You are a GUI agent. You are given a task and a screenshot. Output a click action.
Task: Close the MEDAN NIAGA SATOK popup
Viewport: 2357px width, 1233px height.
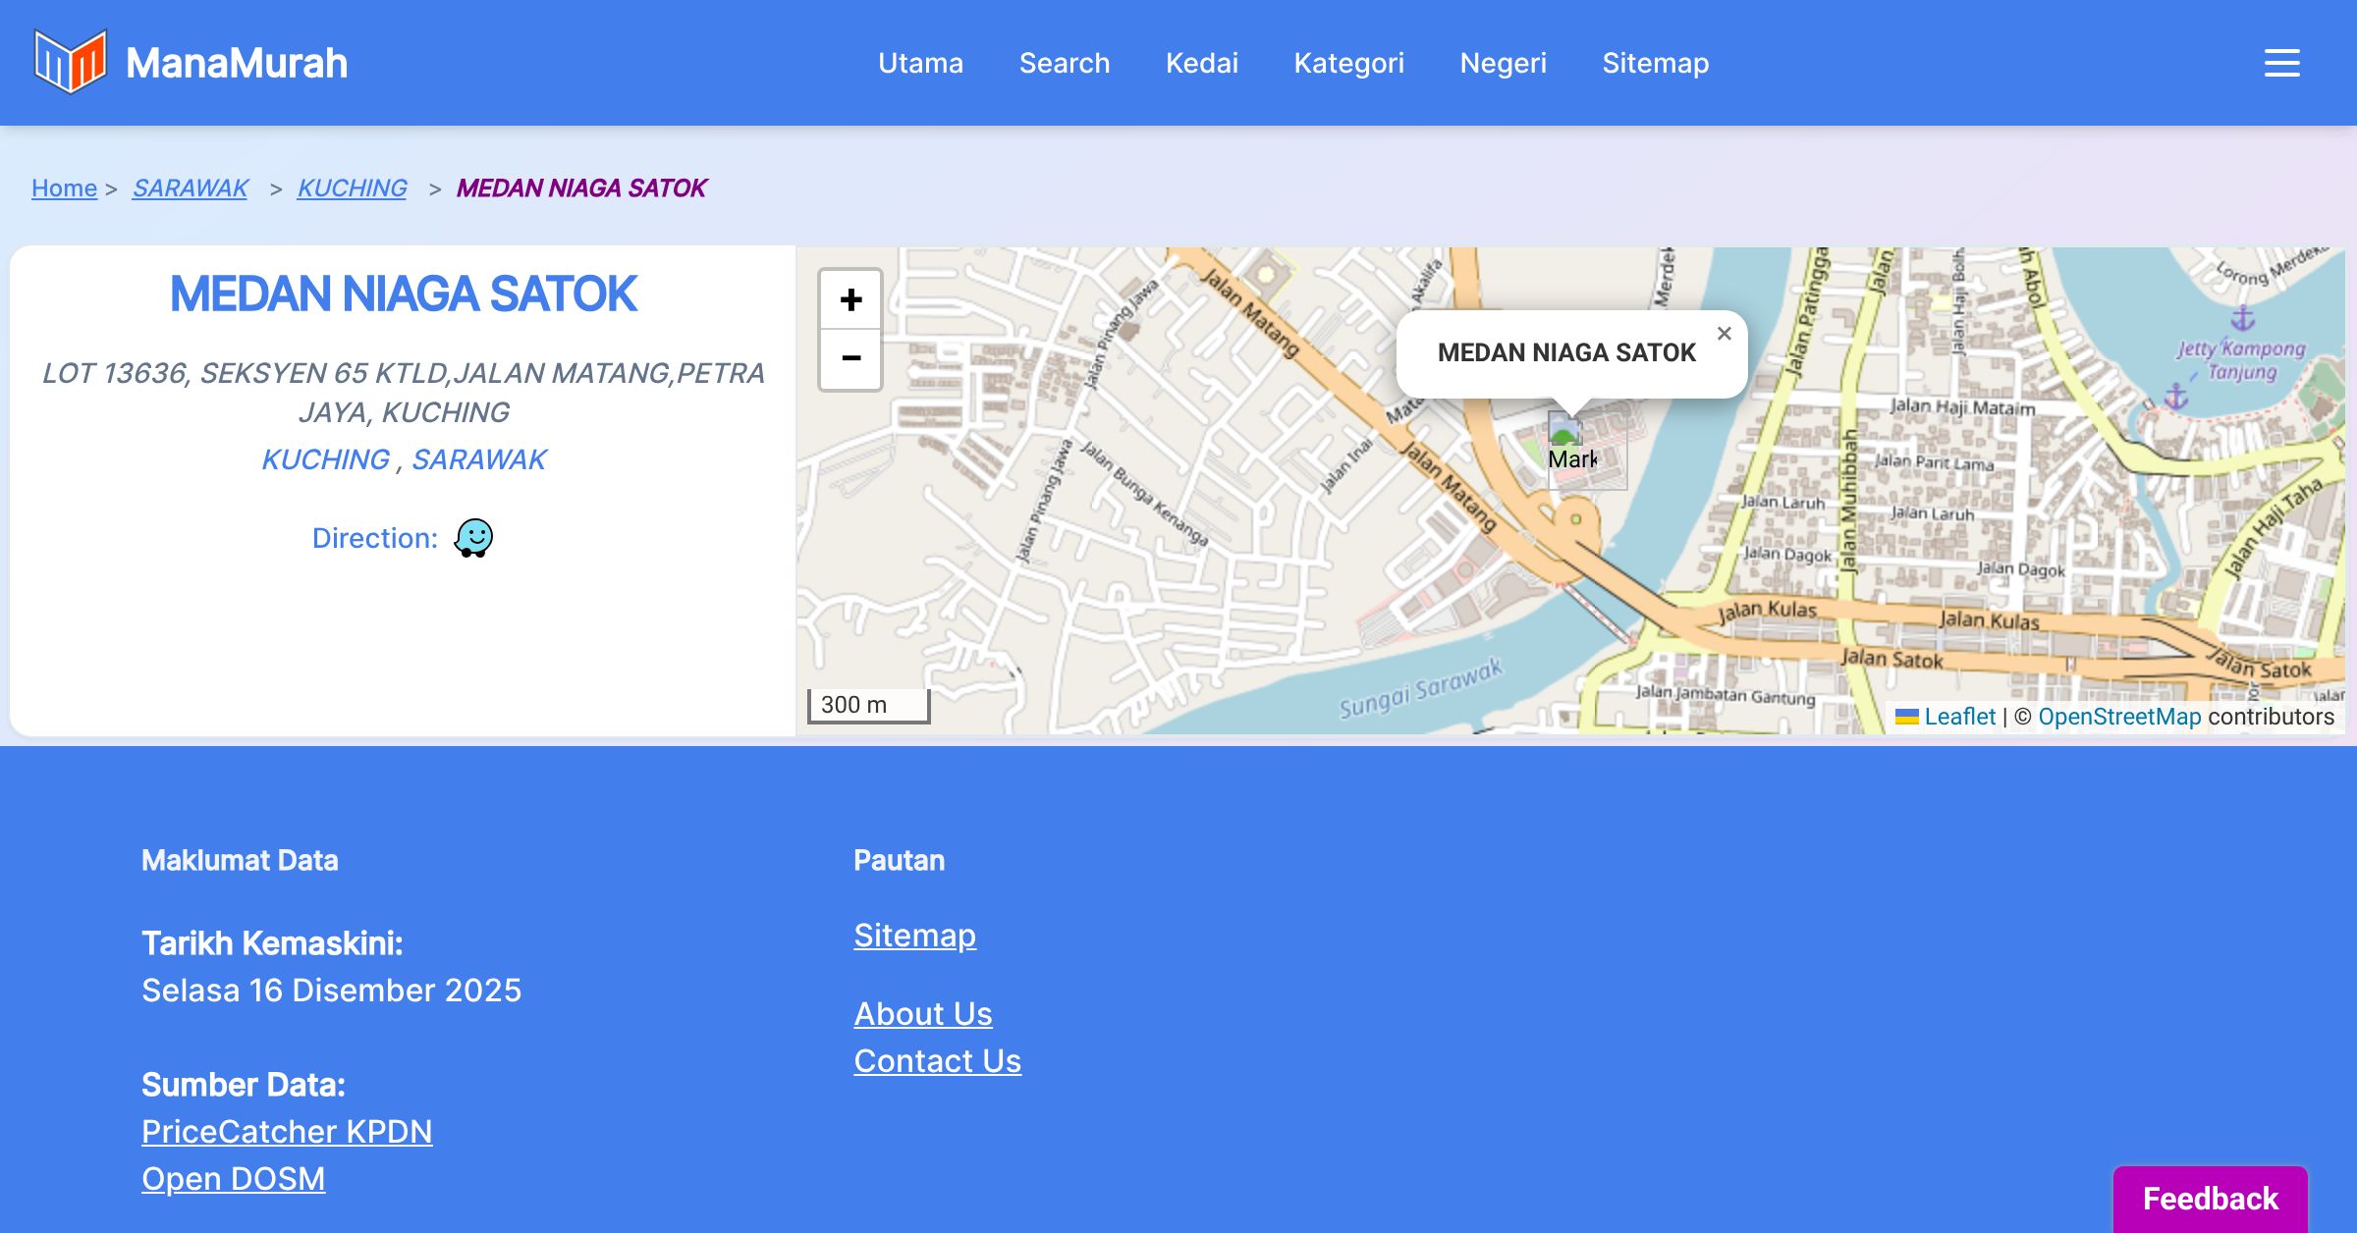(1724, 334)
